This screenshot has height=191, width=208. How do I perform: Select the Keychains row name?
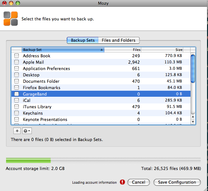click(33, 113)
